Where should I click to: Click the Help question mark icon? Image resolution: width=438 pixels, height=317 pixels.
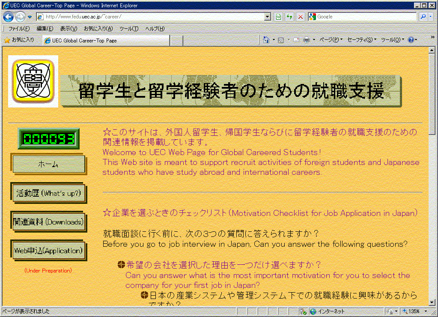411,40
